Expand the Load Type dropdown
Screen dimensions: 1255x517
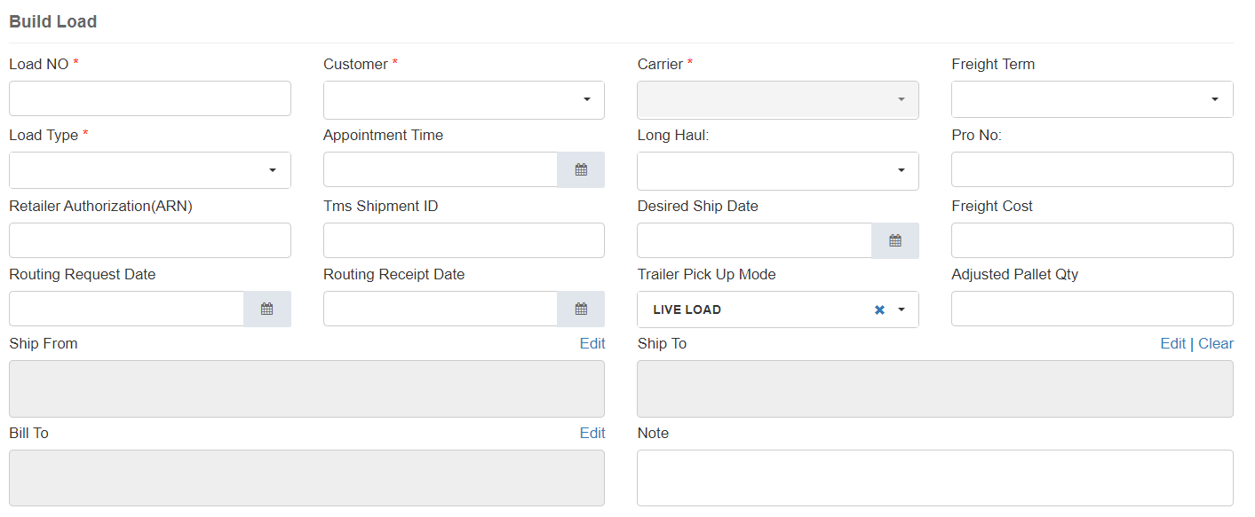coord(273,170)
